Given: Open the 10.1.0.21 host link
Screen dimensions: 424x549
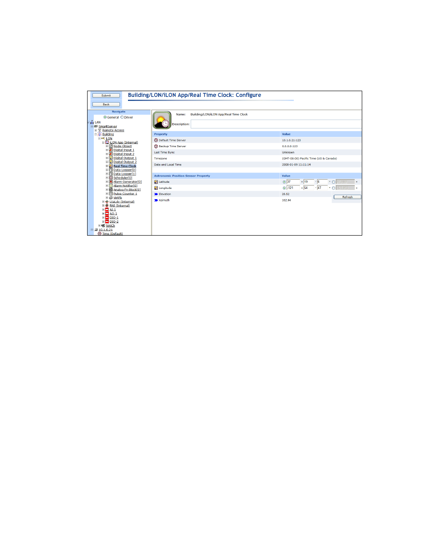Looking at the screenshot, I should click(105, 230).
